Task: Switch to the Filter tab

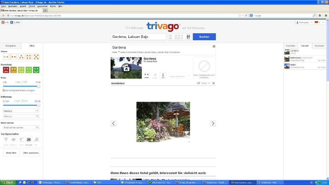Action: (x=32, y=46)
